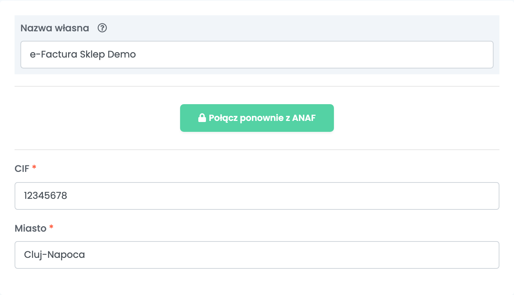Select the Miasto field with Cluj-Napoca
Screen dimensions: 514x295
[257, 255]
